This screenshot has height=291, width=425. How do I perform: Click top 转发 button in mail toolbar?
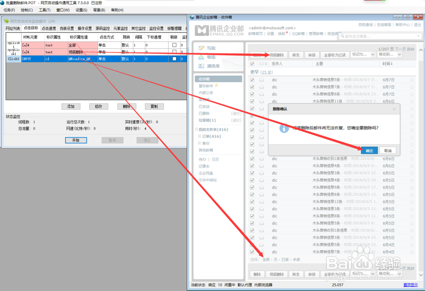(296, 55)
